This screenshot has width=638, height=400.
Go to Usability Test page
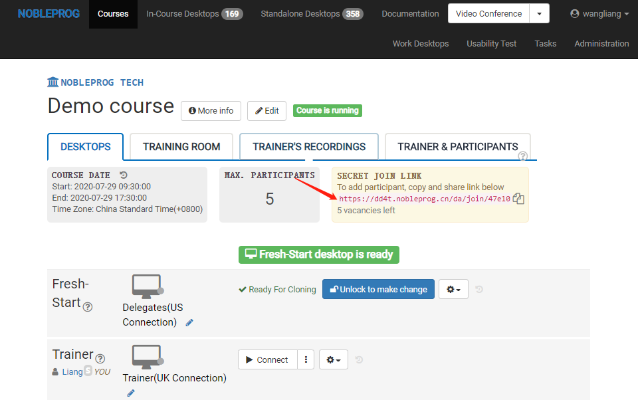(492, 44)
